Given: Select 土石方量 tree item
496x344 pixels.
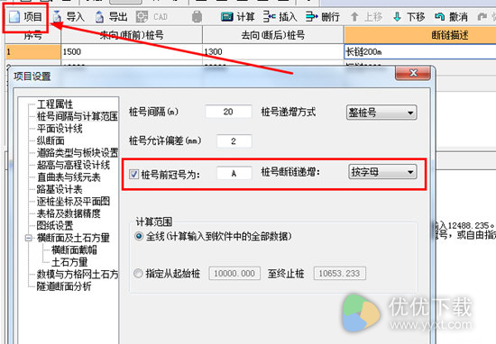Looking at the screenshot, I should [x=69, y=262].
